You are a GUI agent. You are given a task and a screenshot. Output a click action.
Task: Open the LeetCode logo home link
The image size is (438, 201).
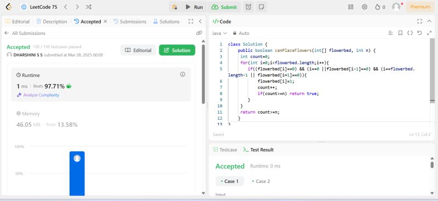[x=9, y=7]
